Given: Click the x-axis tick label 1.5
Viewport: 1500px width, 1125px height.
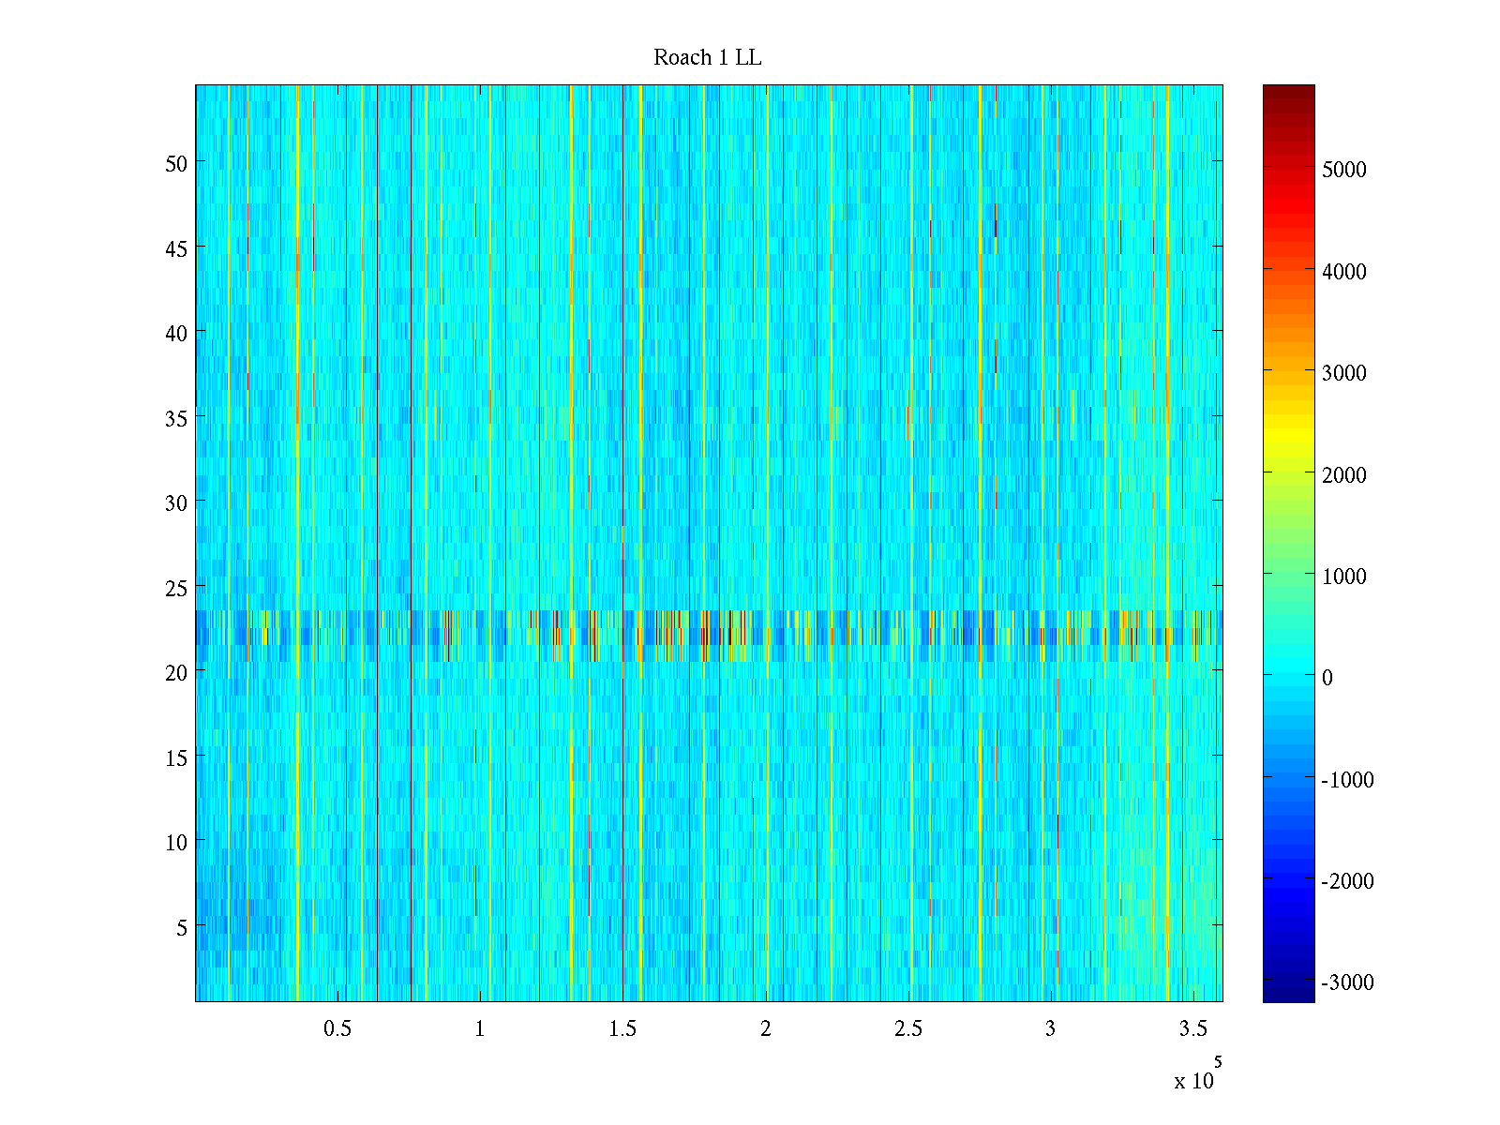Looking at the screenshot, I should [x=622, y=1029].
